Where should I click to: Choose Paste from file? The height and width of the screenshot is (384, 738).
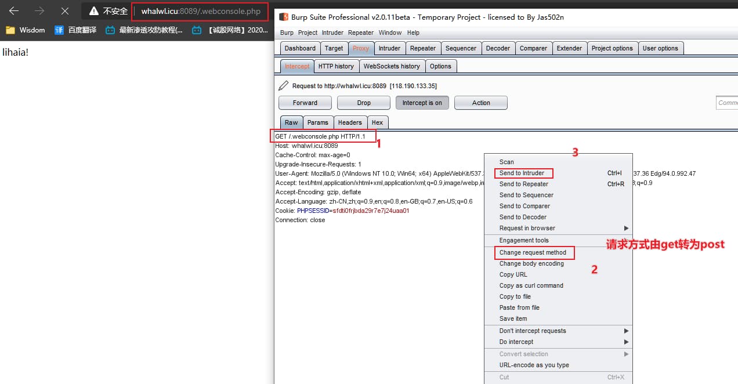coord(558,307)
